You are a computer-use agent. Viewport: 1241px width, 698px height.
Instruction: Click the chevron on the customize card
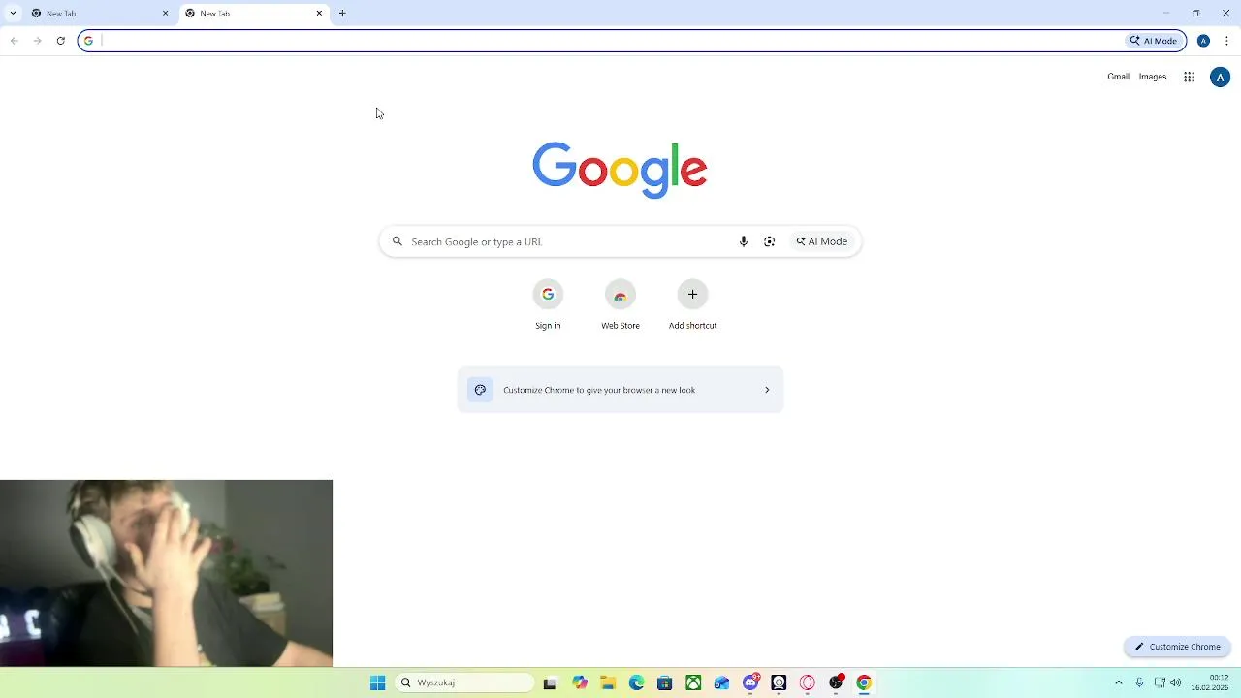767,390
